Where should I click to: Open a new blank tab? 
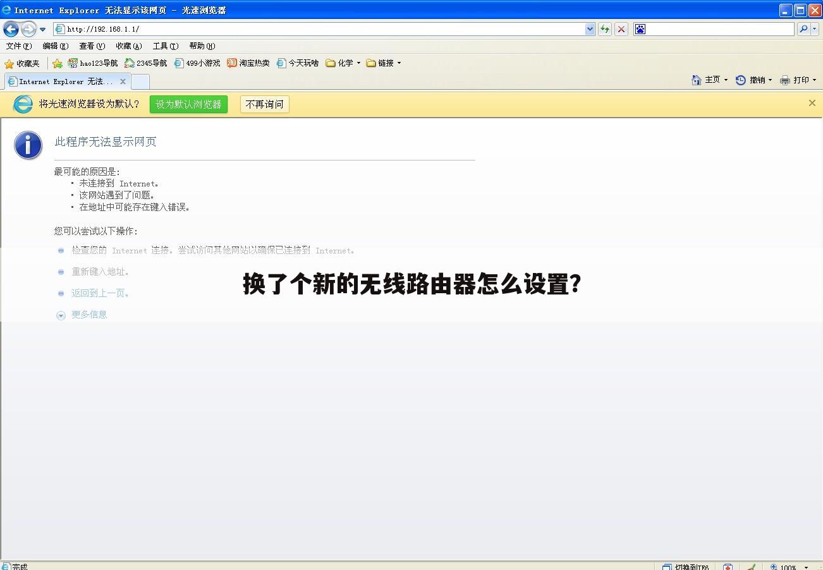click(x=140, y=82)
